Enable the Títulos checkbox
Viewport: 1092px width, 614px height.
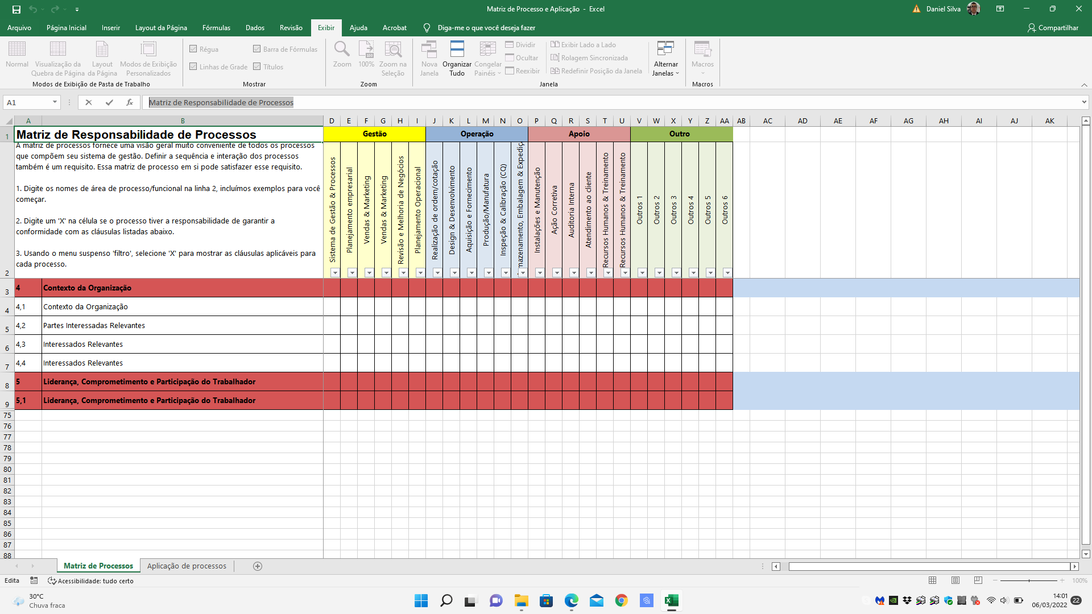click(259, 67)
